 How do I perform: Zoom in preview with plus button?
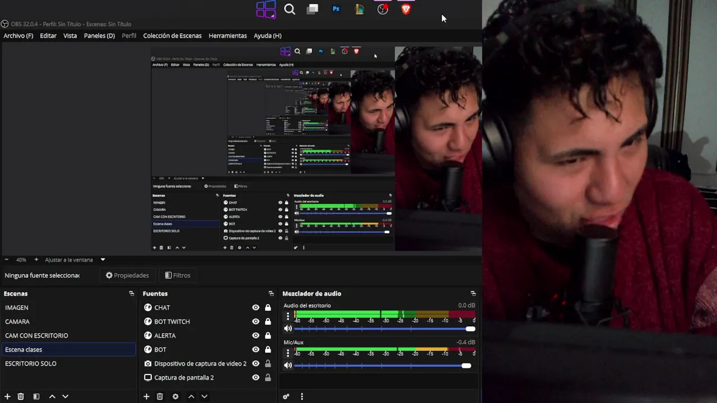[36, 260]
